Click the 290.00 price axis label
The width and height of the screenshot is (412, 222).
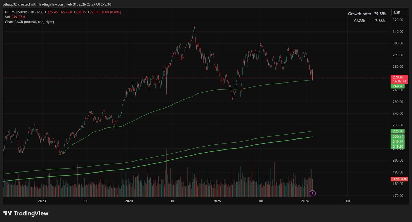399,55
